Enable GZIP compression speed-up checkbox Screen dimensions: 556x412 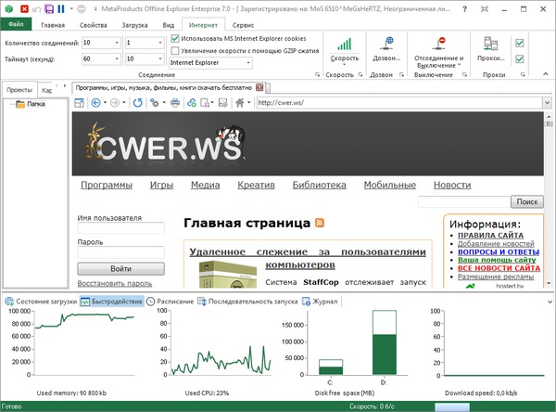point(176,50)
